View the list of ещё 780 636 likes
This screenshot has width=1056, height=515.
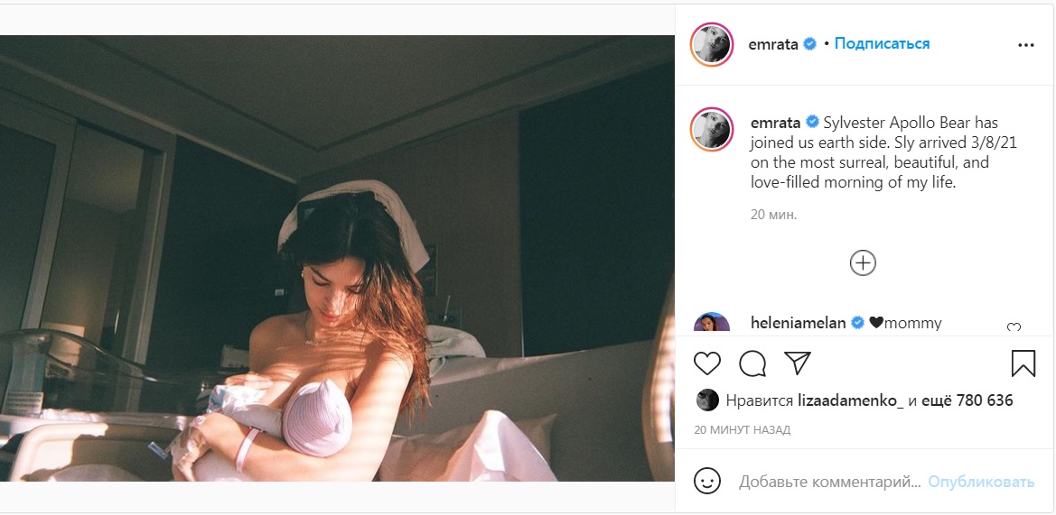(x=967, y=400)
